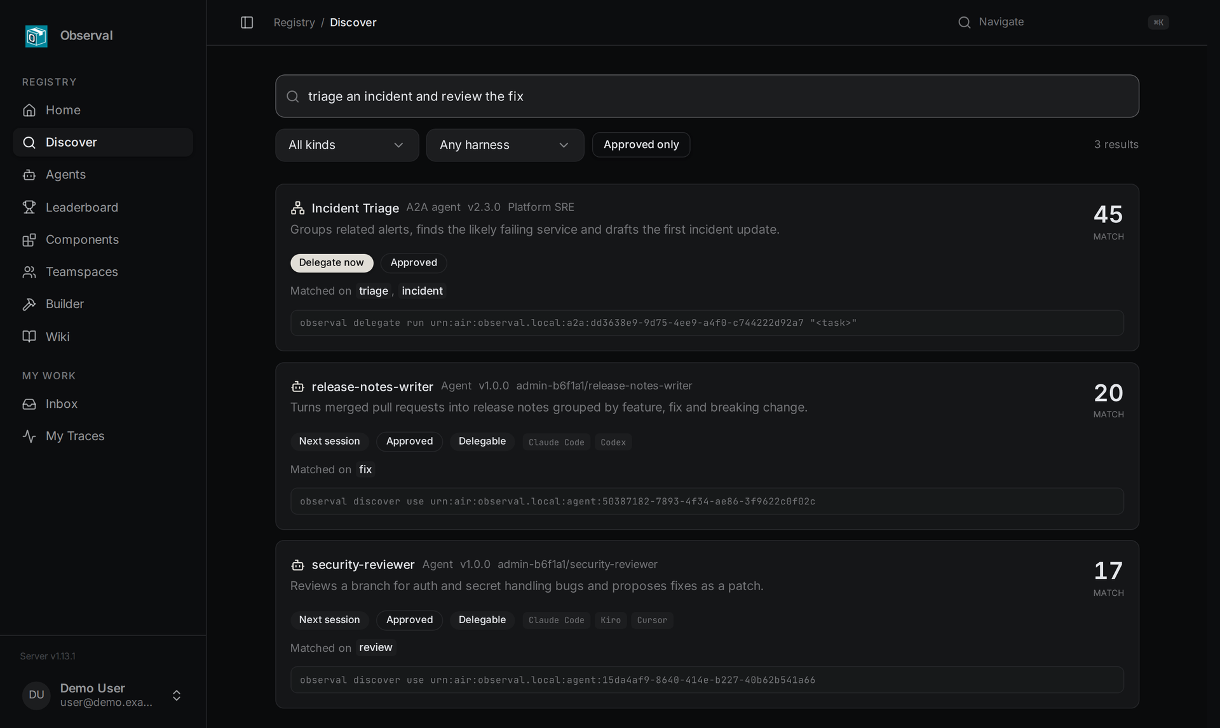
Task: Toggle the sidebar panel icon
Action: click(247, 22)
